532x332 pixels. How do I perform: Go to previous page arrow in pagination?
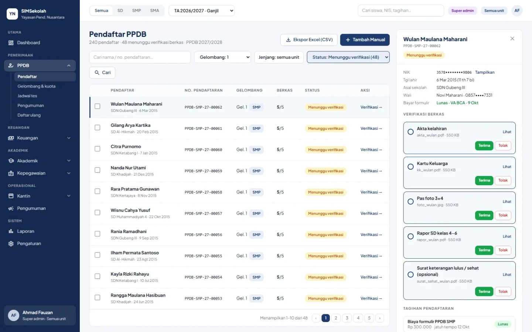(316, 318)
